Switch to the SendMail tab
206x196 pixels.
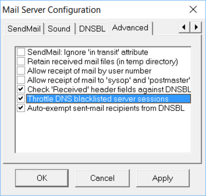tap(24, 29)
